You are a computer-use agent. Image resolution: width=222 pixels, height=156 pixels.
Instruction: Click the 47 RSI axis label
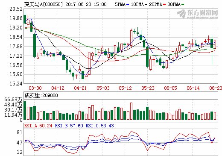(x=20, y=143)
